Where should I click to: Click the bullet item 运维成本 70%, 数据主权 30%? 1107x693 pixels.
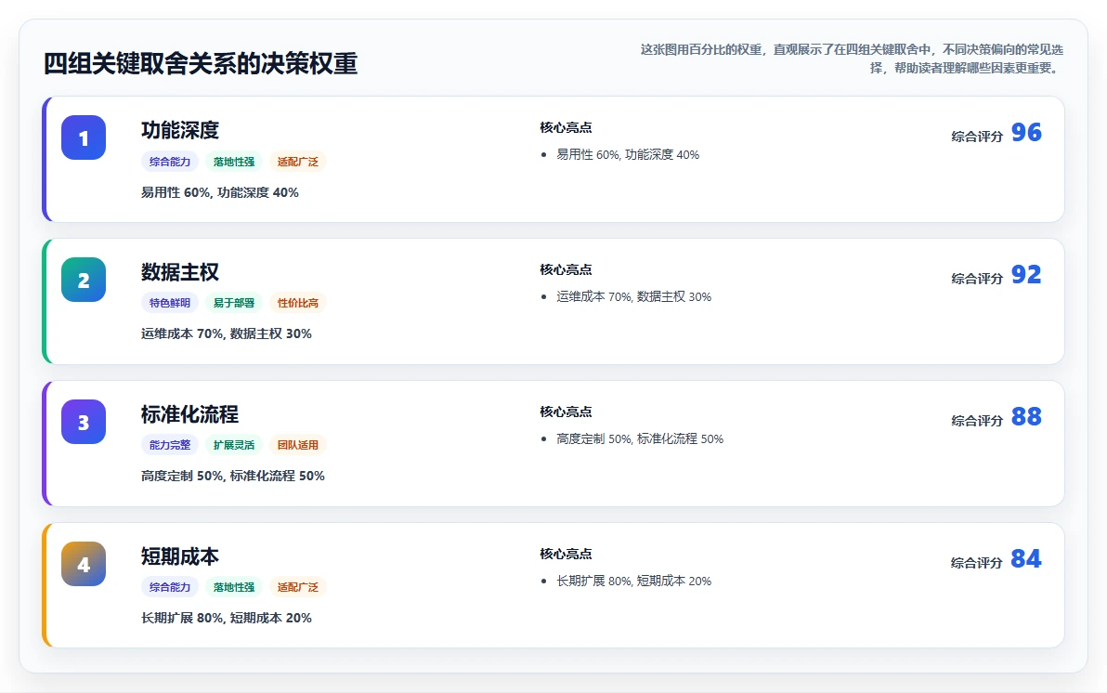point(634,296)
